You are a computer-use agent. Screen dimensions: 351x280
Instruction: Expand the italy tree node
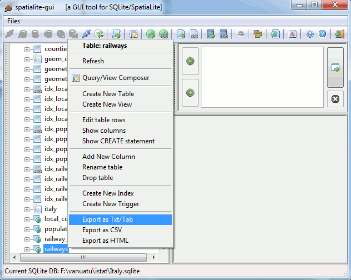[x=27, y=209]
